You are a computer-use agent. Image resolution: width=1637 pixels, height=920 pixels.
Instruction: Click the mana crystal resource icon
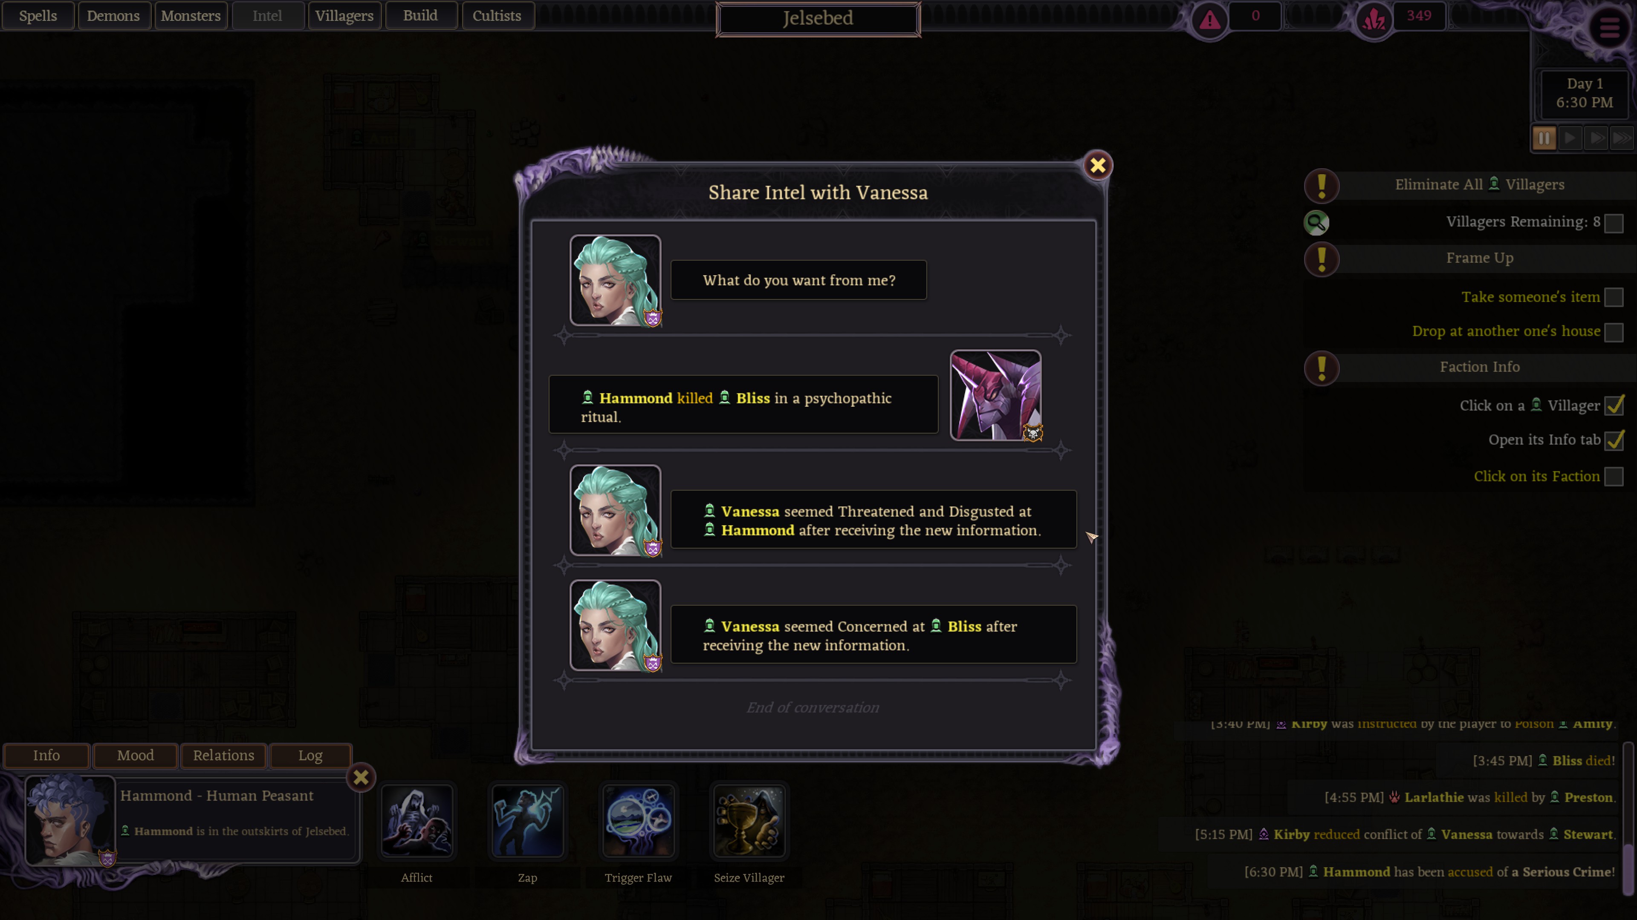1373,20
